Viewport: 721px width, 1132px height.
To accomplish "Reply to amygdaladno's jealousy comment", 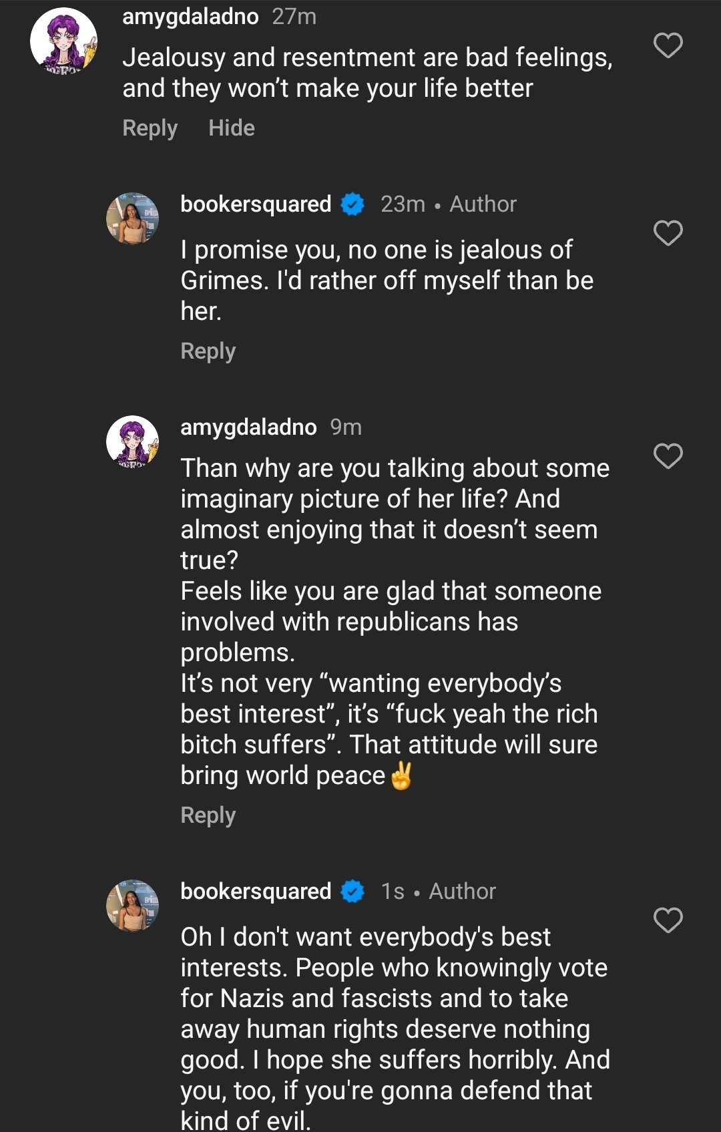I will pos(150,128).
